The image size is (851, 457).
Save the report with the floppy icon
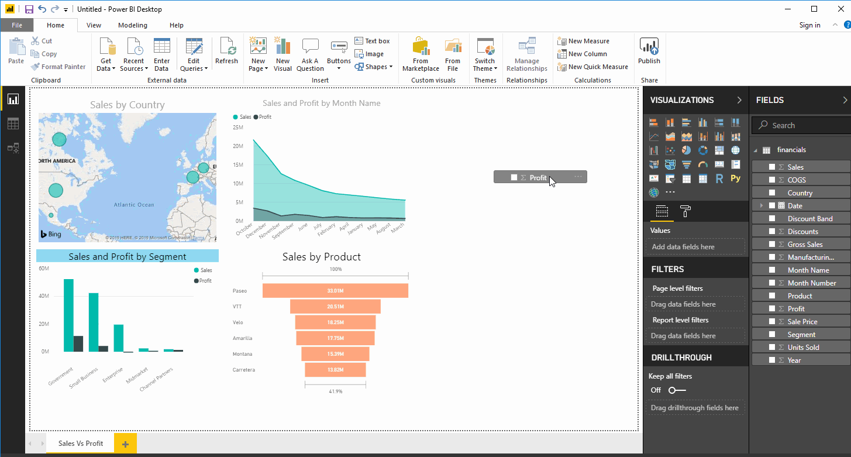click(x=29, y=9)
